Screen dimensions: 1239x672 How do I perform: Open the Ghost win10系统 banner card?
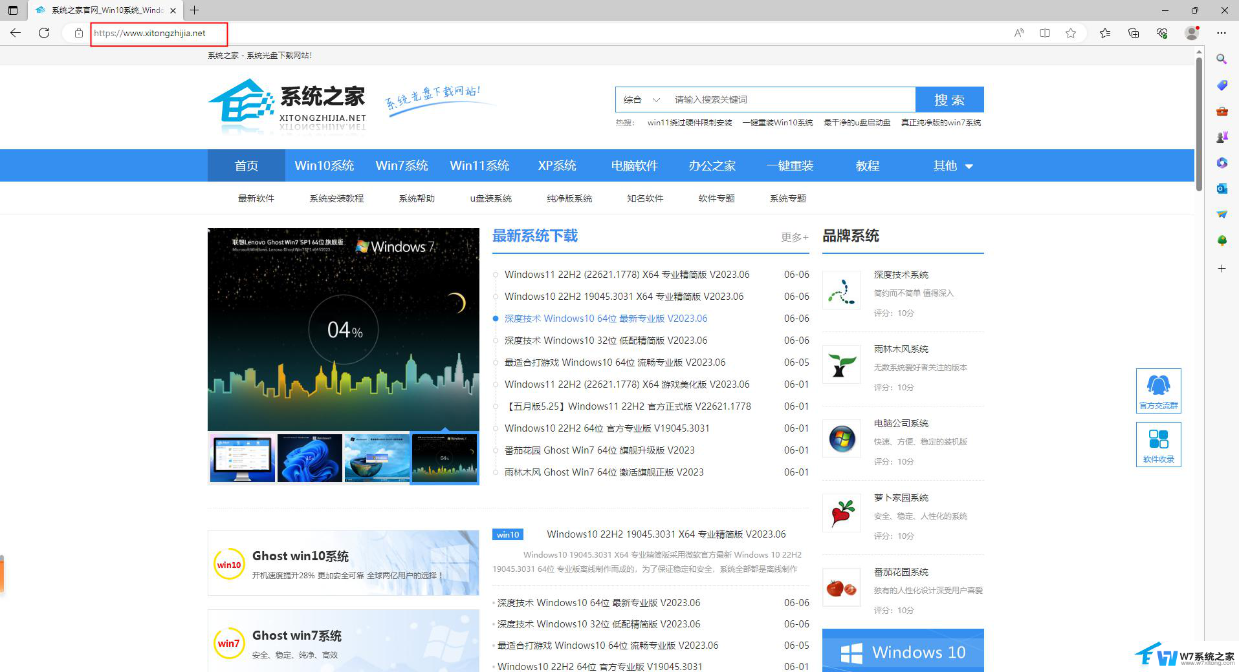[344, 563]
